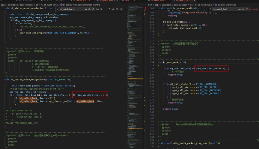
Task: Toggle Match Case in right editor find box
Action: pyautogui.click(x=239, y=9)
